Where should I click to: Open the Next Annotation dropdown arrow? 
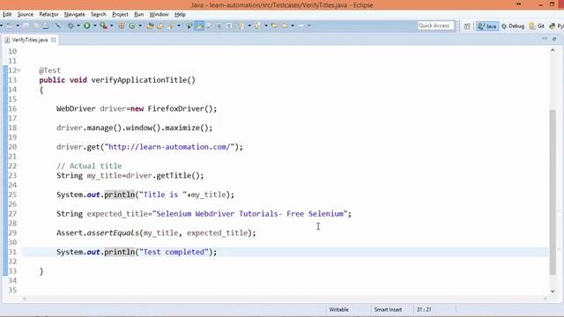pos(249,26)
